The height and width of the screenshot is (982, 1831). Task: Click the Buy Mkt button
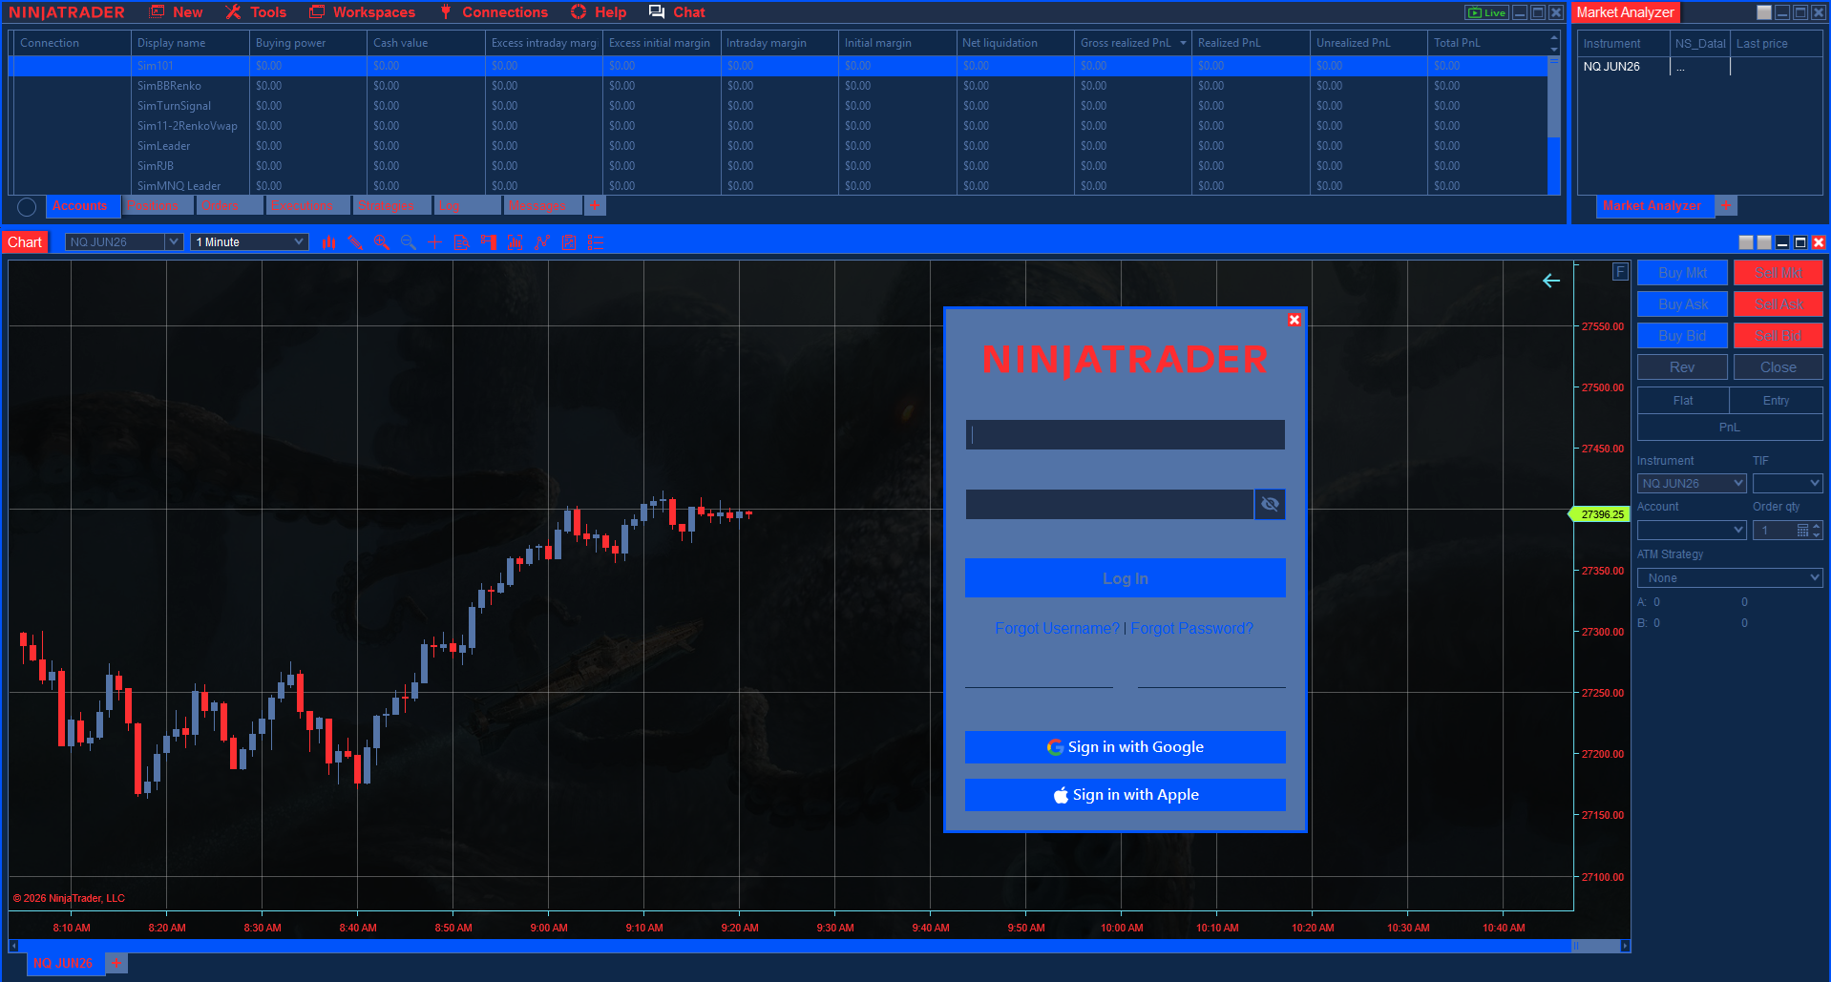tap(1682, 273)
